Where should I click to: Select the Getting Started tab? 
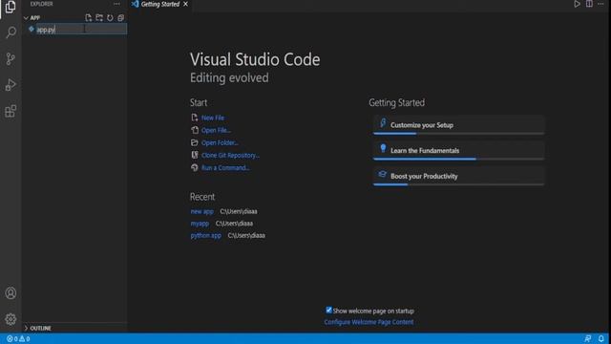(x=160, y=4)
